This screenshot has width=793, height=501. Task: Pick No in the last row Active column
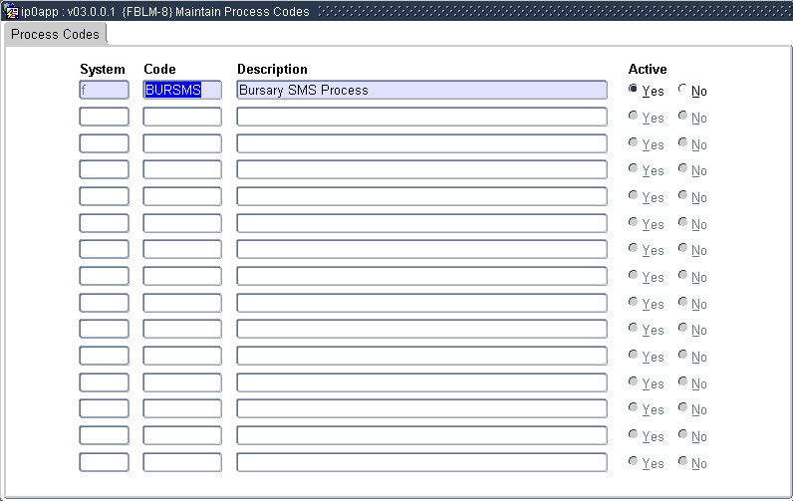click(x=682, y=462)
